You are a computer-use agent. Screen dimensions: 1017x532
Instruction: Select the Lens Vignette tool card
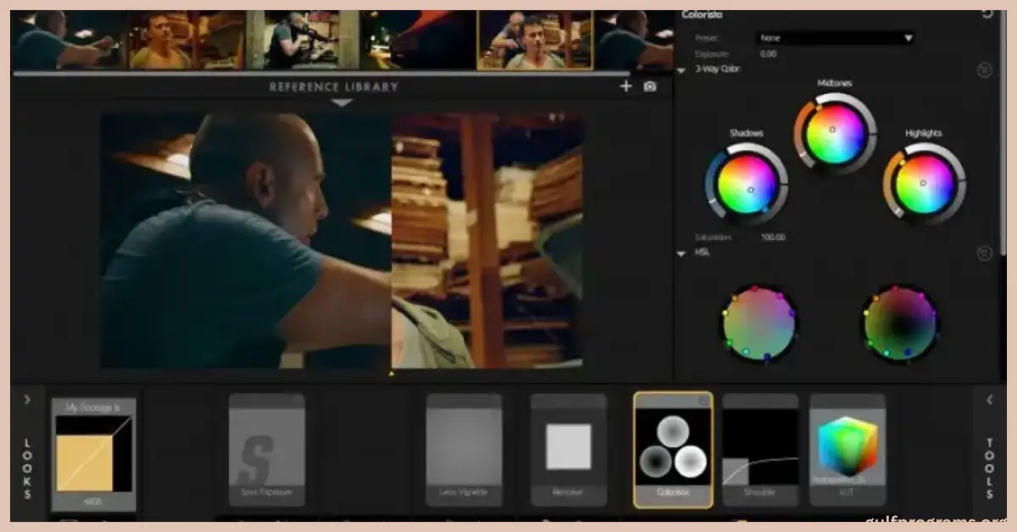tap(464, 449)
